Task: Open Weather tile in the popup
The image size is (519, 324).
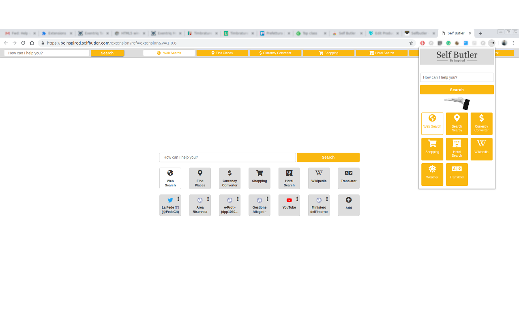Action: [x=432, y=175]
